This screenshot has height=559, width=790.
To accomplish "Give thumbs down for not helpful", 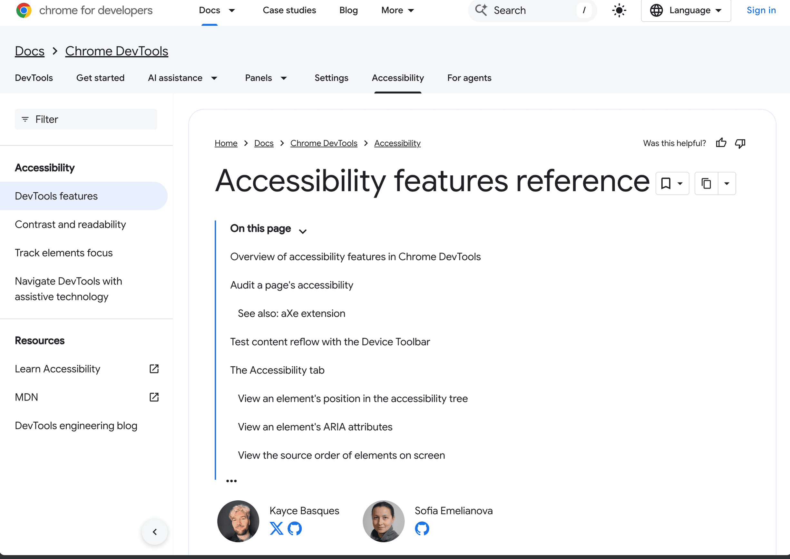I will pyautogui.click(x=740, y=143).
